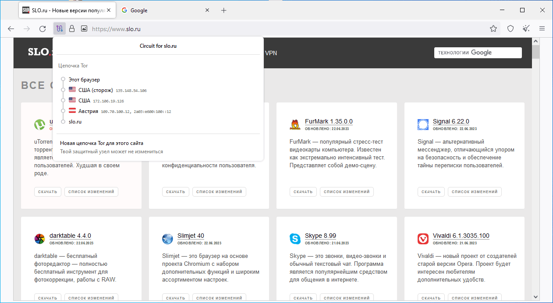553x303 pixels.
Task: Click the Этот браузер circuit entry
Action: pos(84,80)
